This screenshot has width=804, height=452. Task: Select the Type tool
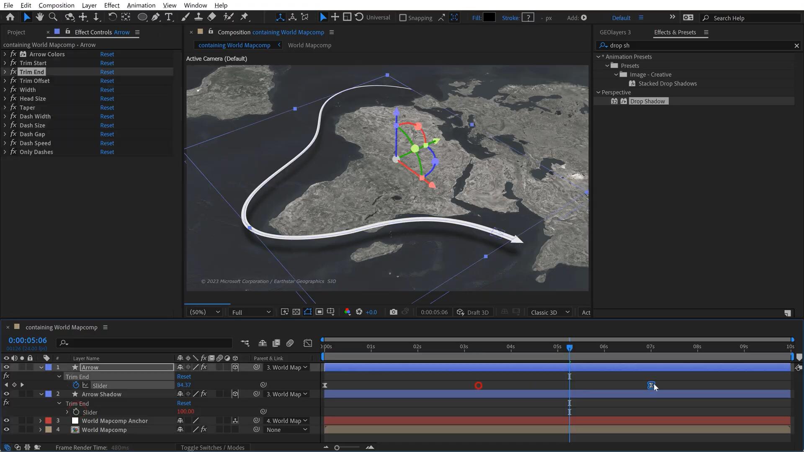(x=169, y=17)
